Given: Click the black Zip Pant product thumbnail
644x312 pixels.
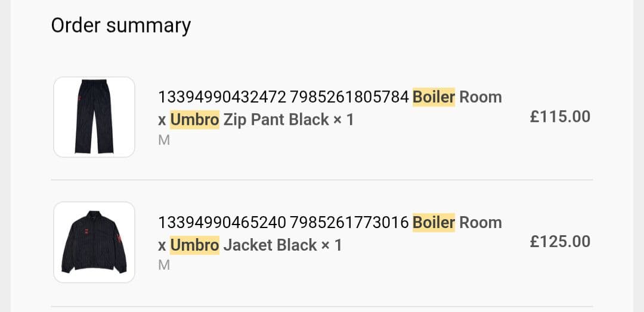Looking at the screenshot, I should click(94, 117).
